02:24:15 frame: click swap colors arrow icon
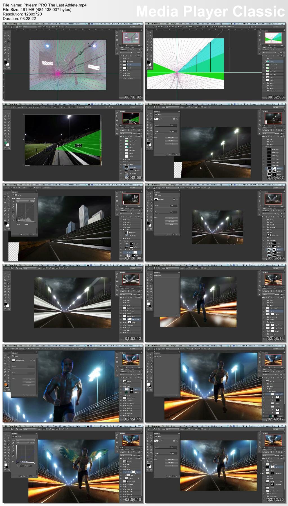Screen dimensions: 288x506 8,383
